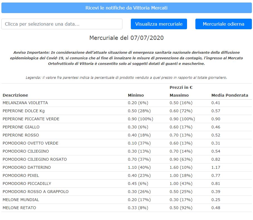Select the POMODORO OVETTO VERDE row
The height and width of the screenshot is (220, 253).
coord(31,143)
